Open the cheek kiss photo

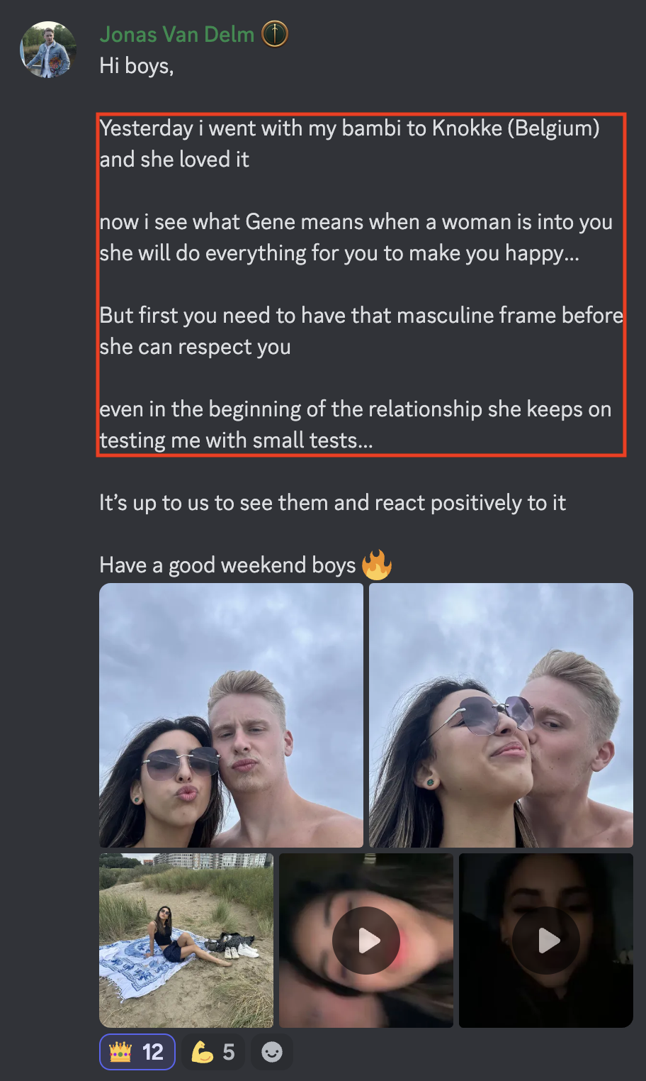(501, 715)
